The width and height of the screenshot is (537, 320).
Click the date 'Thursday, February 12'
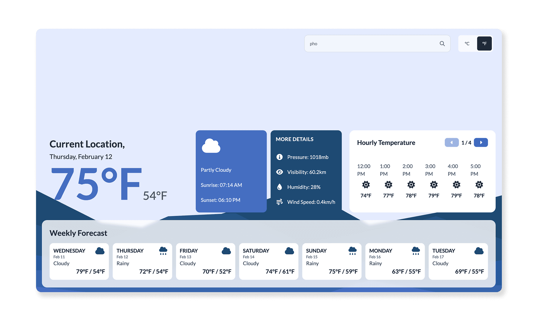pyautogui.click(x=81, y=157)
